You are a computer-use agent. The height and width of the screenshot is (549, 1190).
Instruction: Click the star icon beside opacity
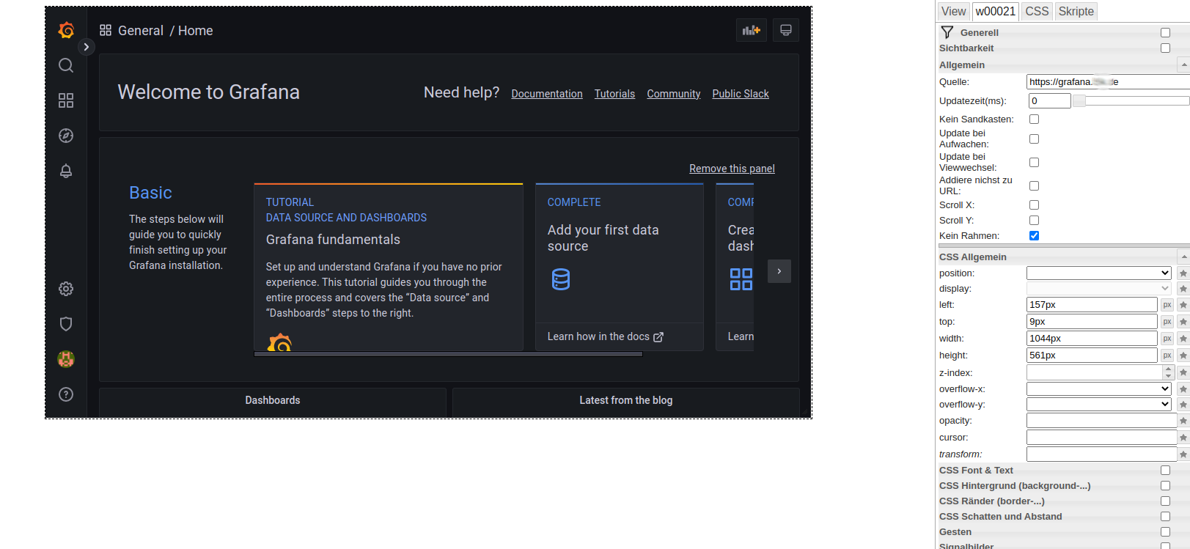click(1183, 421)
